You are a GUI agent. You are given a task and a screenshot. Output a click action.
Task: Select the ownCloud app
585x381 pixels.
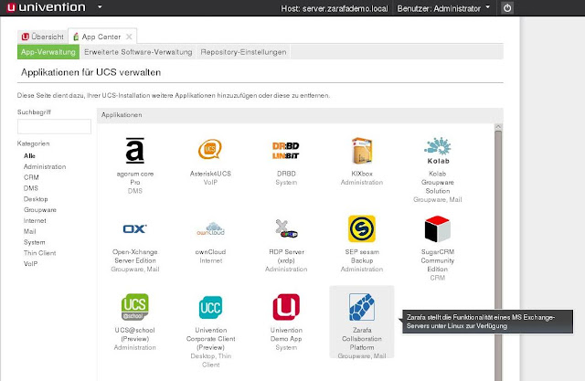(x=210, y=239)
